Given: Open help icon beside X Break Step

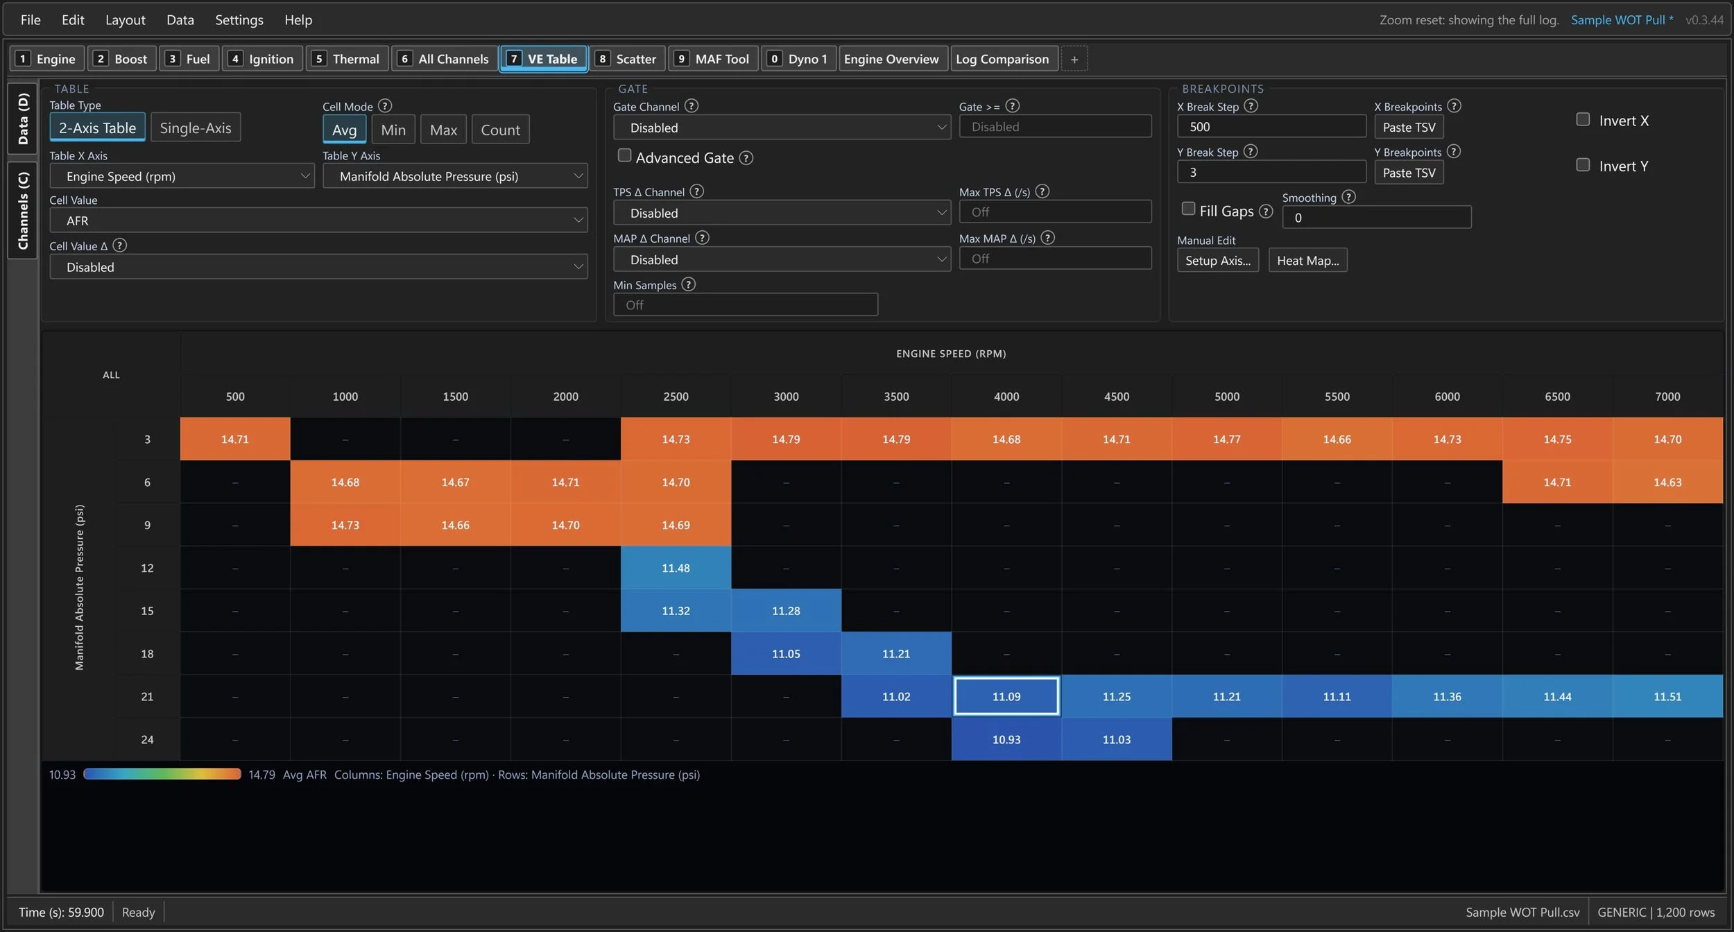Looking at the screenshot, I should pos(1251,105).
